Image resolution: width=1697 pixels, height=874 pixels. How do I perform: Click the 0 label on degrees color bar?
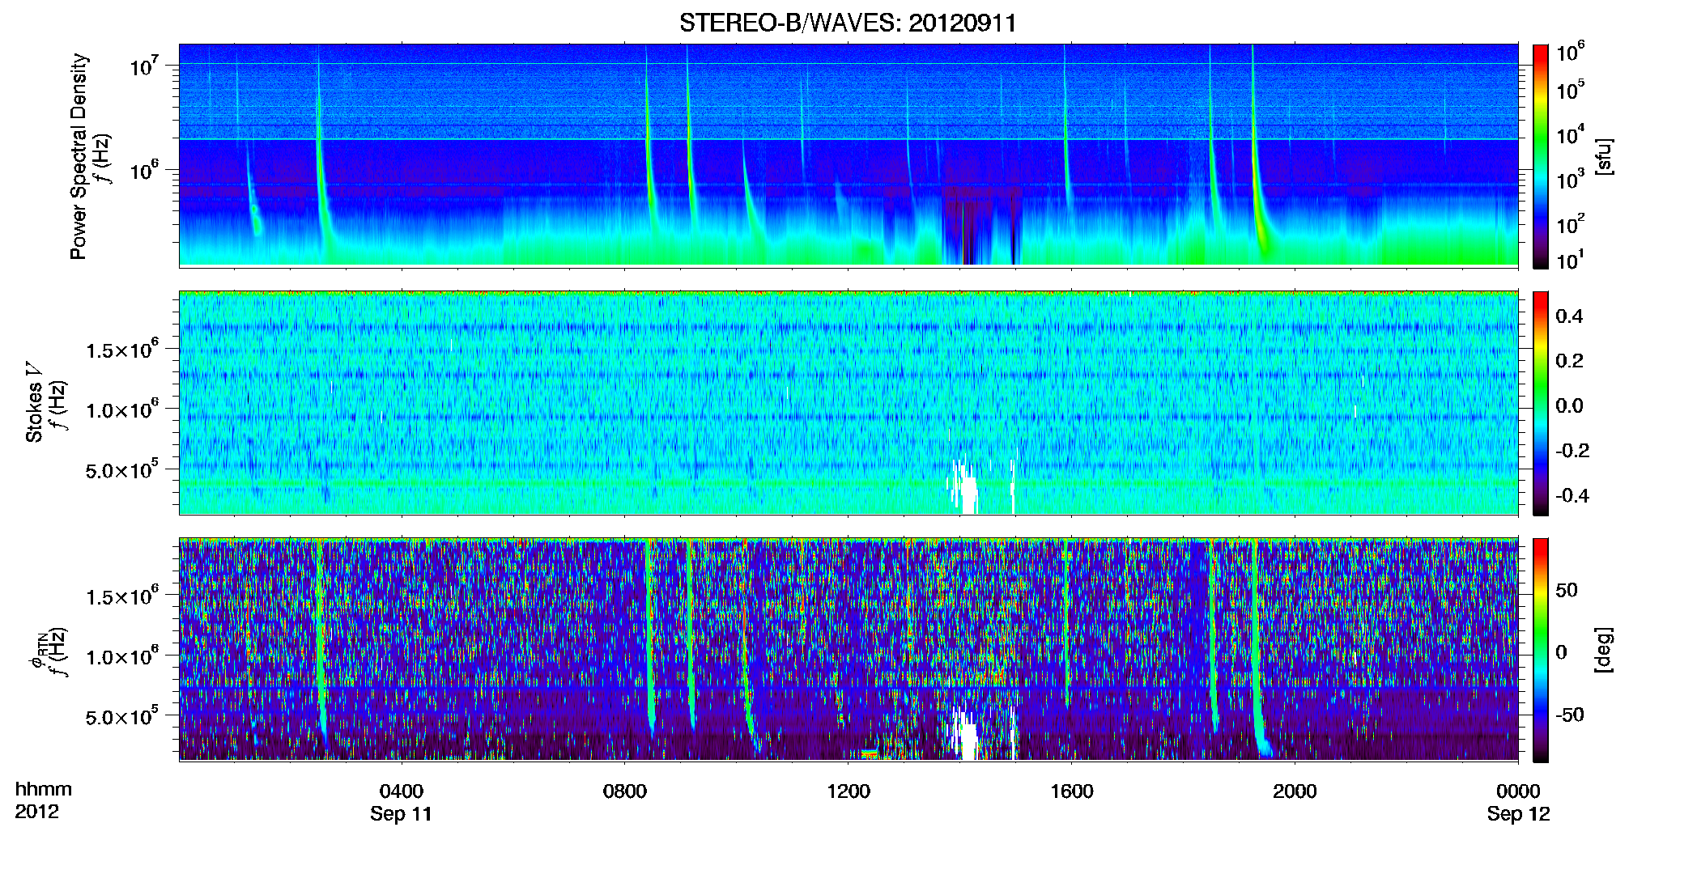pyautogui.click(x=1561, y=651)
